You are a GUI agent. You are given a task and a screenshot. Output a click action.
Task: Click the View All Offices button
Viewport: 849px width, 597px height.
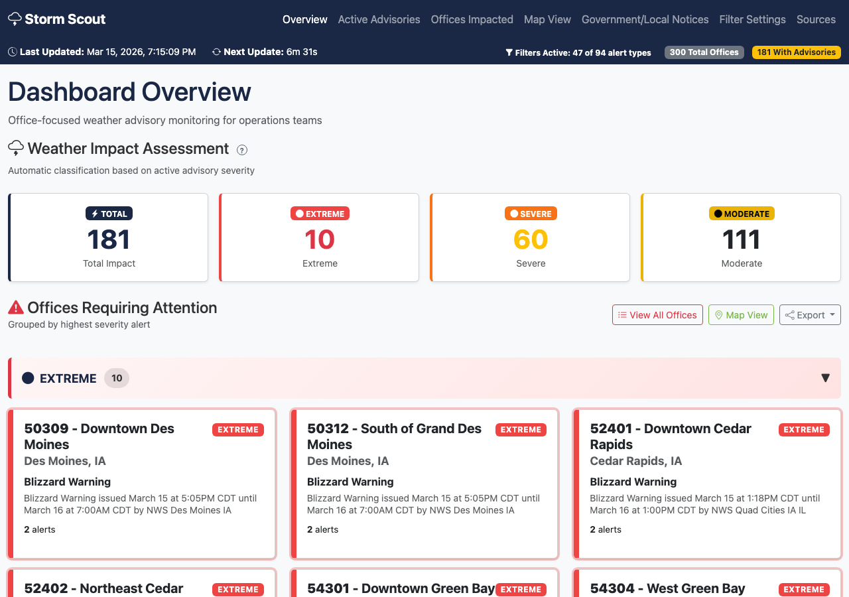point(657,314)
